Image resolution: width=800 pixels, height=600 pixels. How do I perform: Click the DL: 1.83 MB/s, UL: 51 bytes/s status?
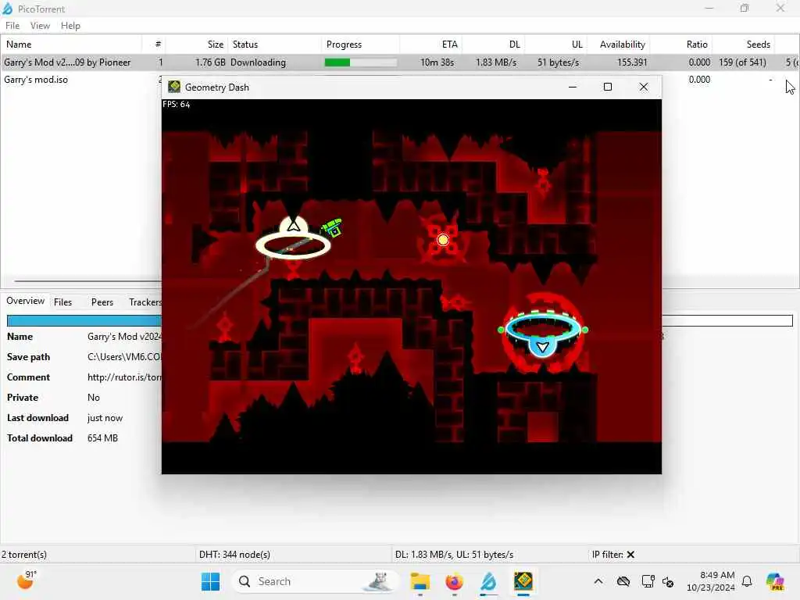click(454, 555)
